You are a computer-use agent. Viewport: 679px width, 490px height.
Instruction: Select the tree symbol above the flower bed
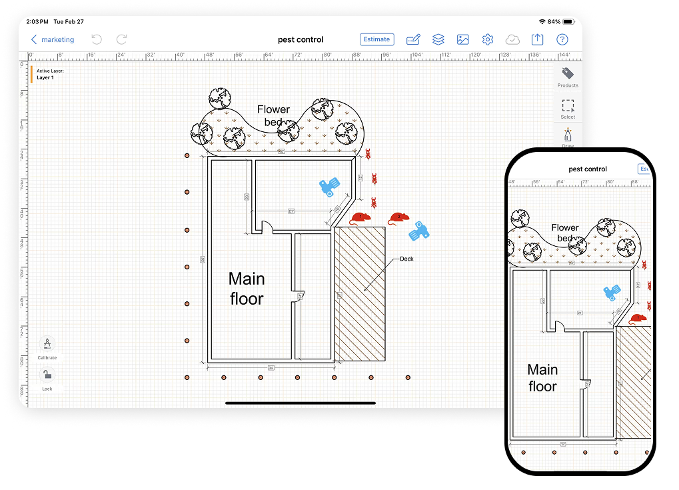click(219, 99)
